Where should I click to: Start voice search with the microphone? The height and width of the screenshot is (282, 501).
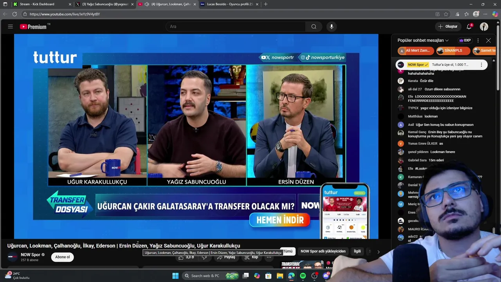(332, 27)
